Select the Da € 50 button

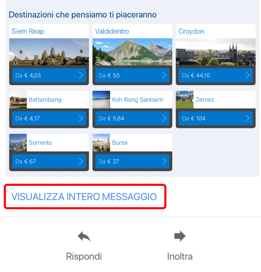point(132,75)
